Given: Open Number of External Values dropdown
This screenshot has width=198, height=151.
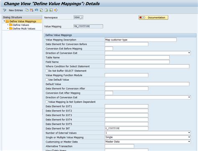Looking at the screenshot, I should coord(189,133).
